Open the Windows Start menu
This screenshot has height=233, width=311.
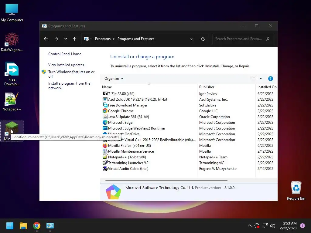click(x=10, y=226)
